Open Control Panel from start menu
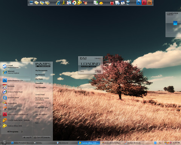Viewport: 181px width, 145px height. click(40, 94)
